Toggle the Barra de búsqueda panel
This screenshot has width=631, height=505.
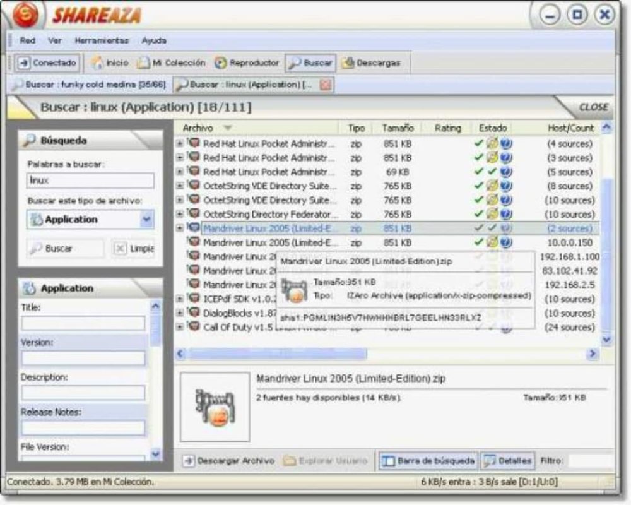coord(428,461)
